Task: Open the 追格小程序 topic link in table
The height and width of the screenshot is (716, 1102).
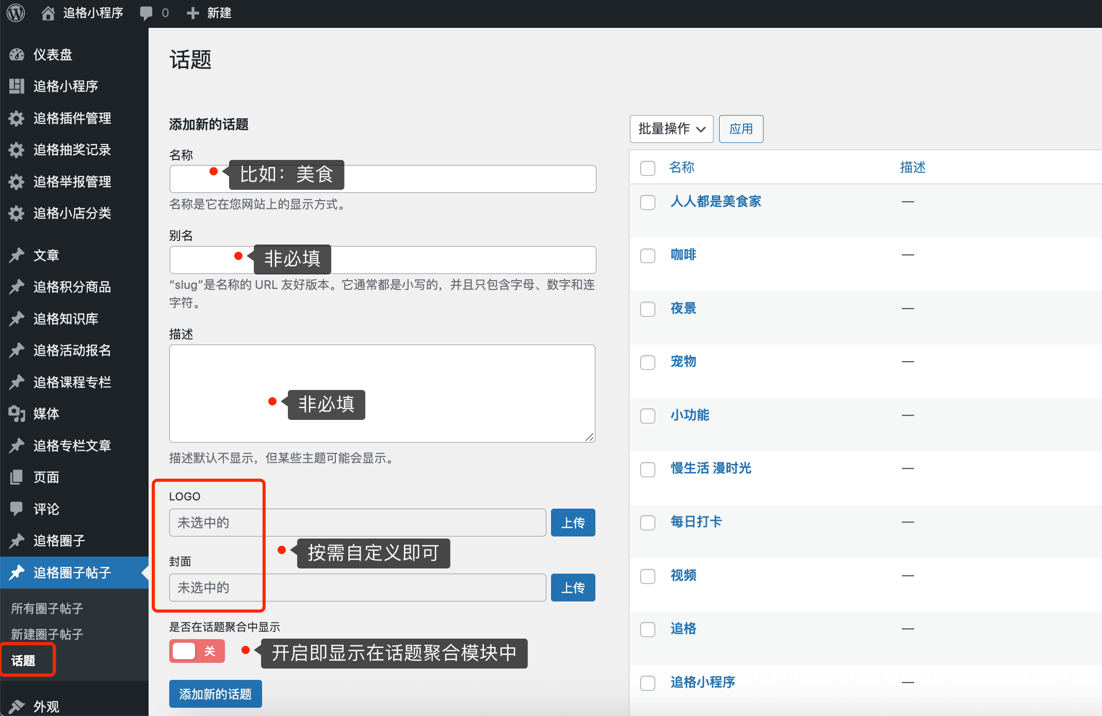Action: [703, 682]
